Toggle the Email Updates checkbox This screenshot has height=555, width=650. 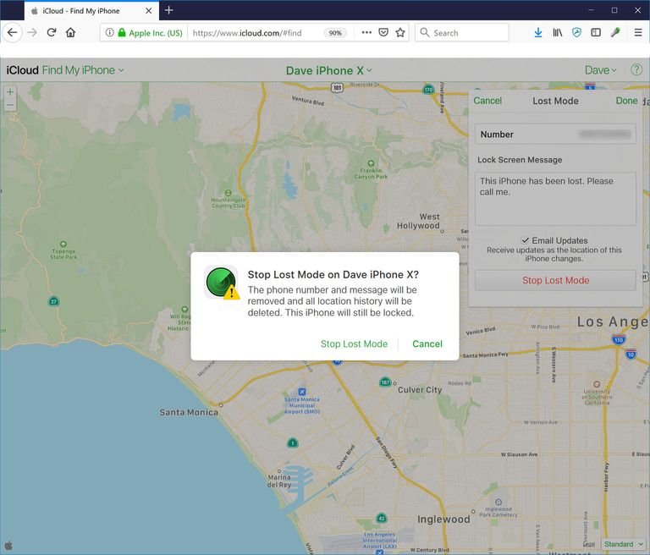(526, 240)
